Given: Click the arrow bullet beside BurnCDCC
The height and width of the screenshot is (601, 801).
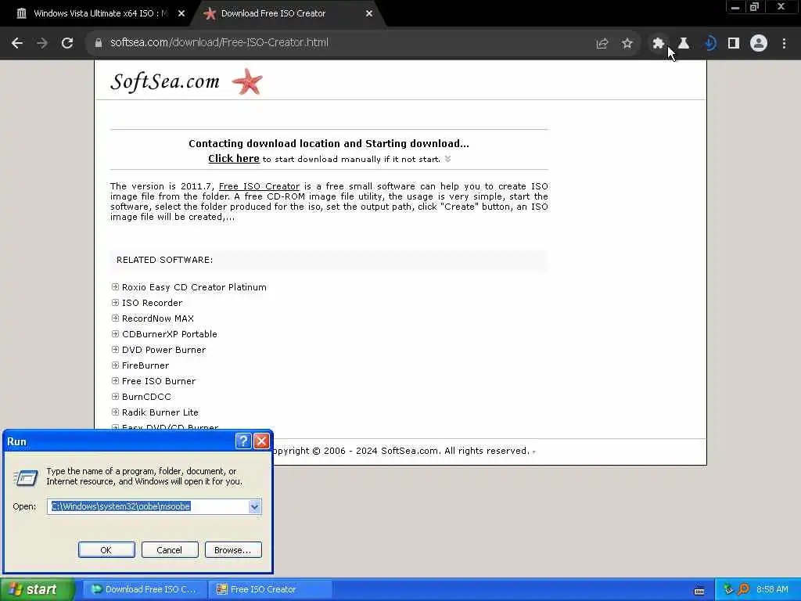Looking at the screenshot, I should click(116, 397).
